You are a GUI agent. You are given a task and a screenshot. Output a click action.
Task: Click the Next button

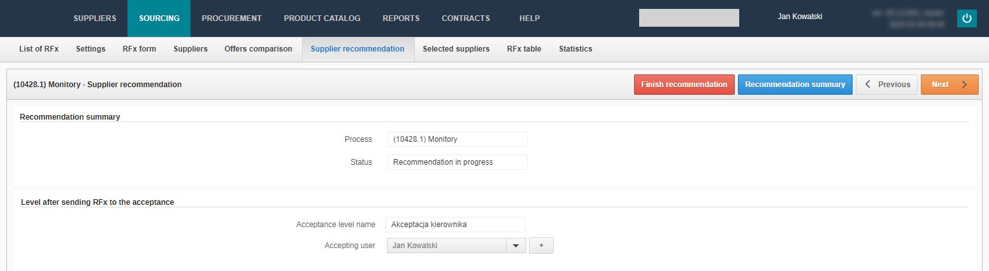click(949, 85)
